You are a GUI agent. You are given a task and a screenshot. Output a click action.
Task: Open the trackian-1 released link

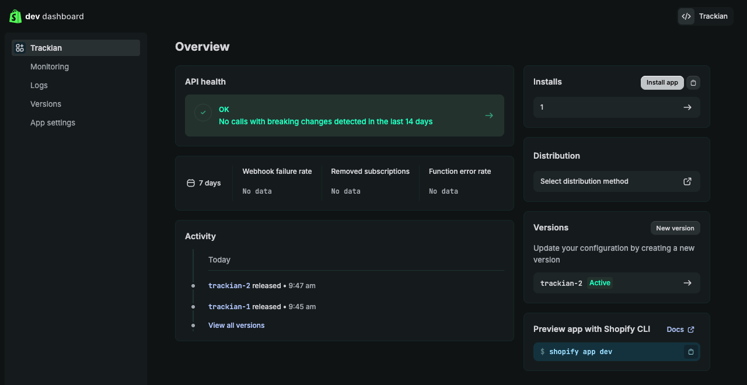coord(229,307)
